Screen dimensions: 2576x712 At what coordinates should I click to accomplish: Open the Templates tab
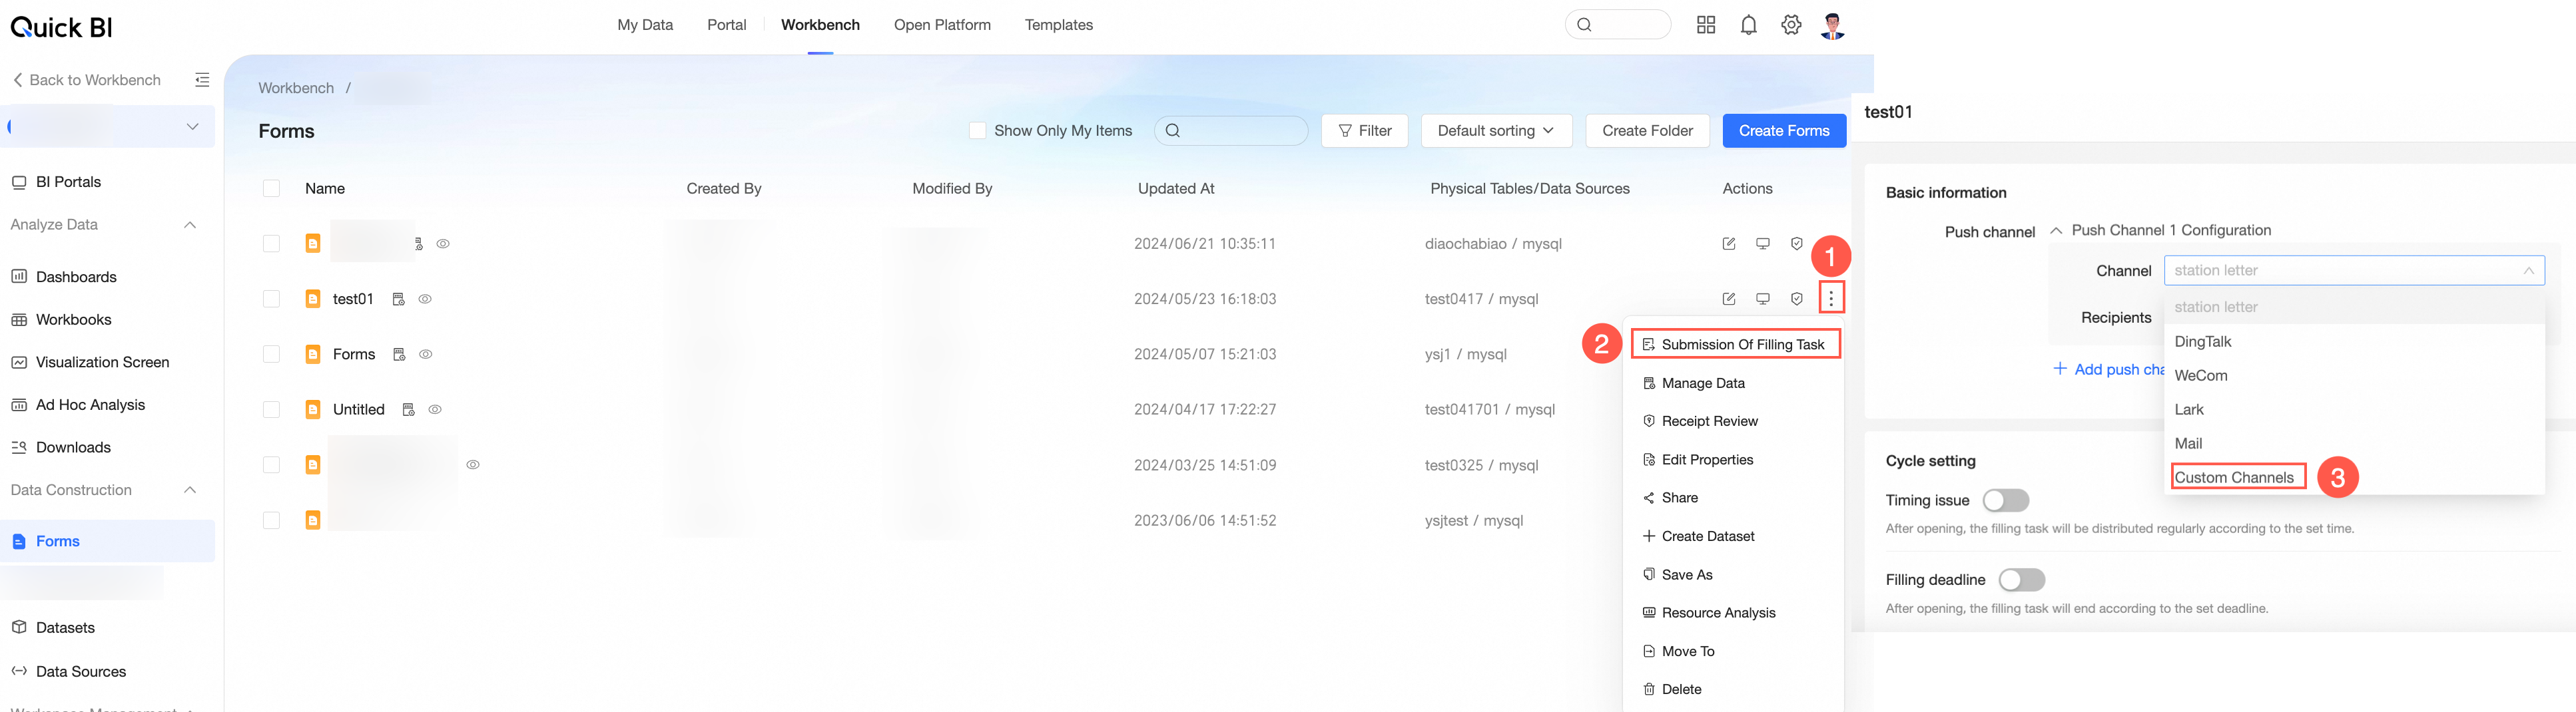click(x=1059, y=25)
